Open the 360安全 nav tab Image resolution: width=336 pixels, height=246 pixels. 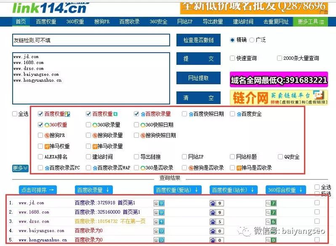(x=158, y=21)
